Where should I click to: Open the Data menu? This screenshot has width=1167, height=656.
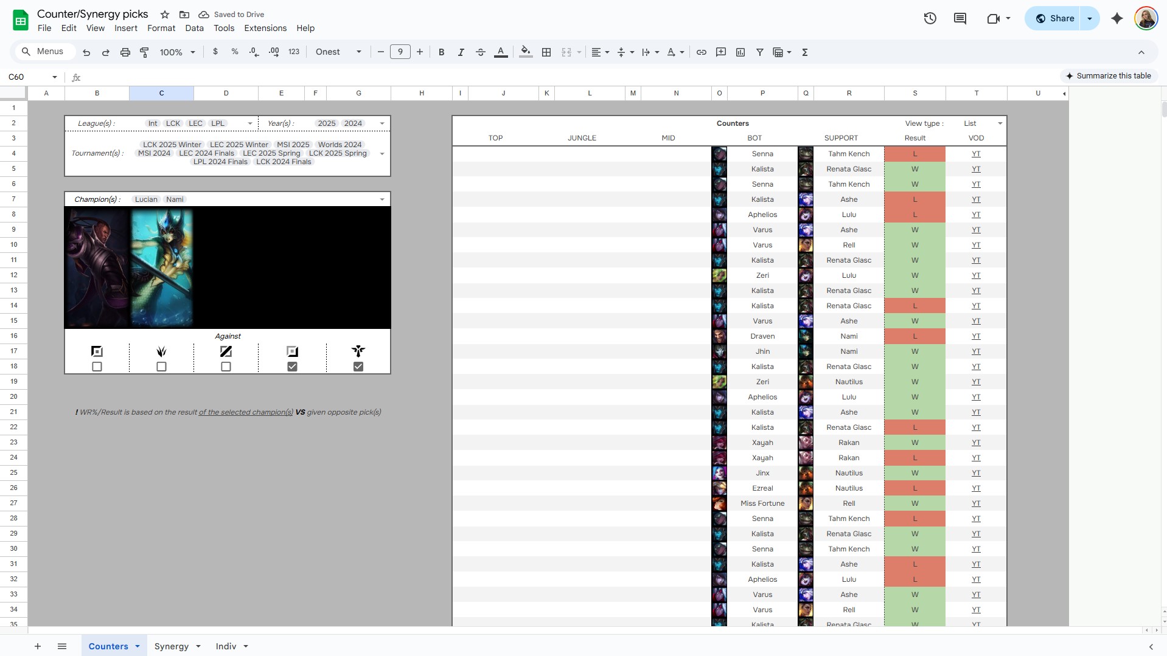pos(194,28)
